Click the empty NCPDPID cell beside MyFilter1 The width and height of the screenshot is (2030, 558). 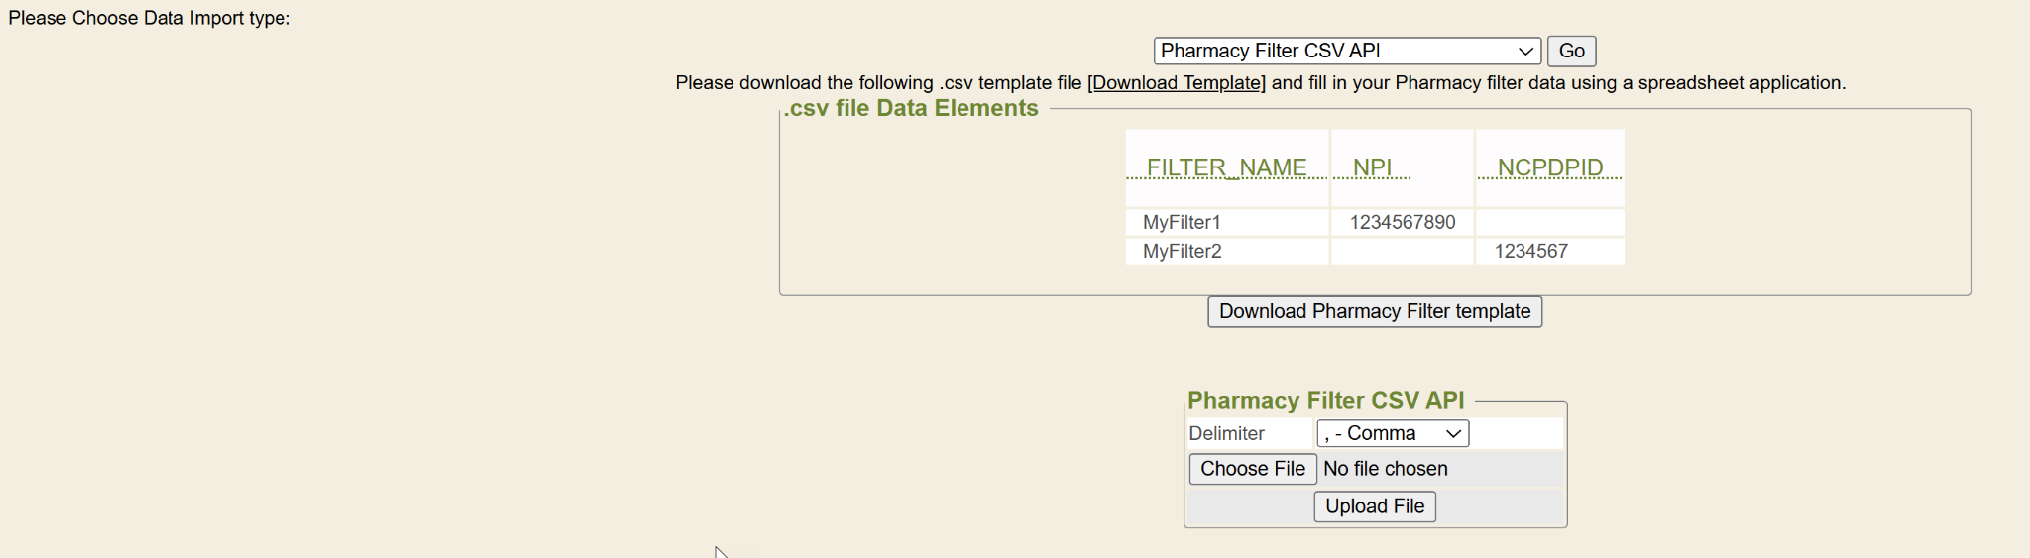tap(1549, 222)
